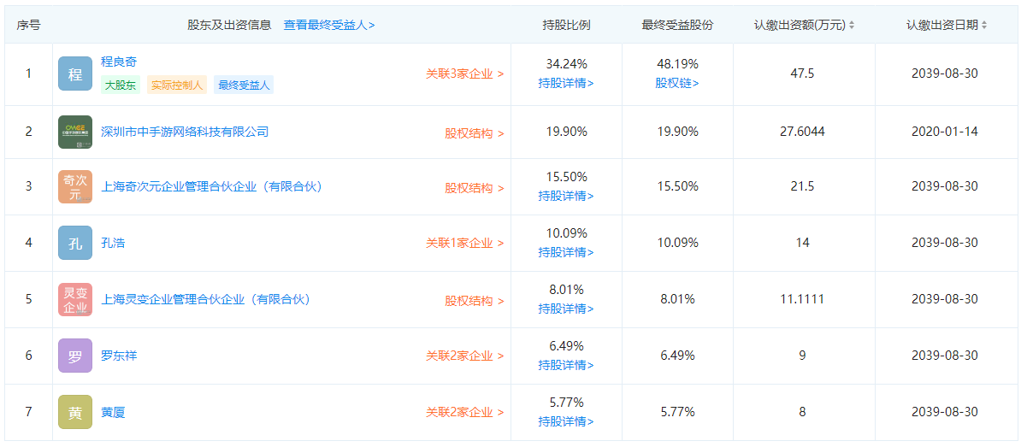Open 查看最终受益人 link in header

coord(329,26)
